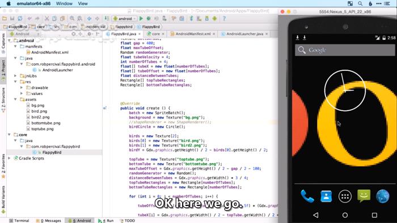The image size is (397, 223).
Task: Open the emulator's app drawer icon
Action: pos(345,196)
